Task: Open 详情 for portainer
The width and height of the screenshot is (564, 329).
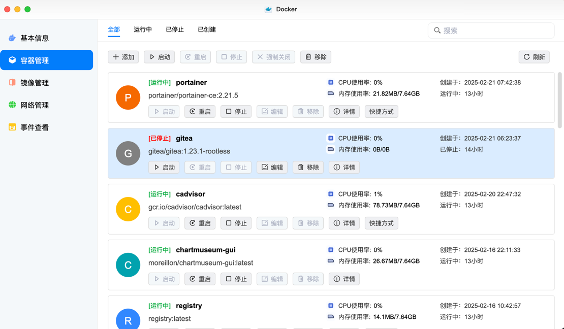Action: click(344, 112)
